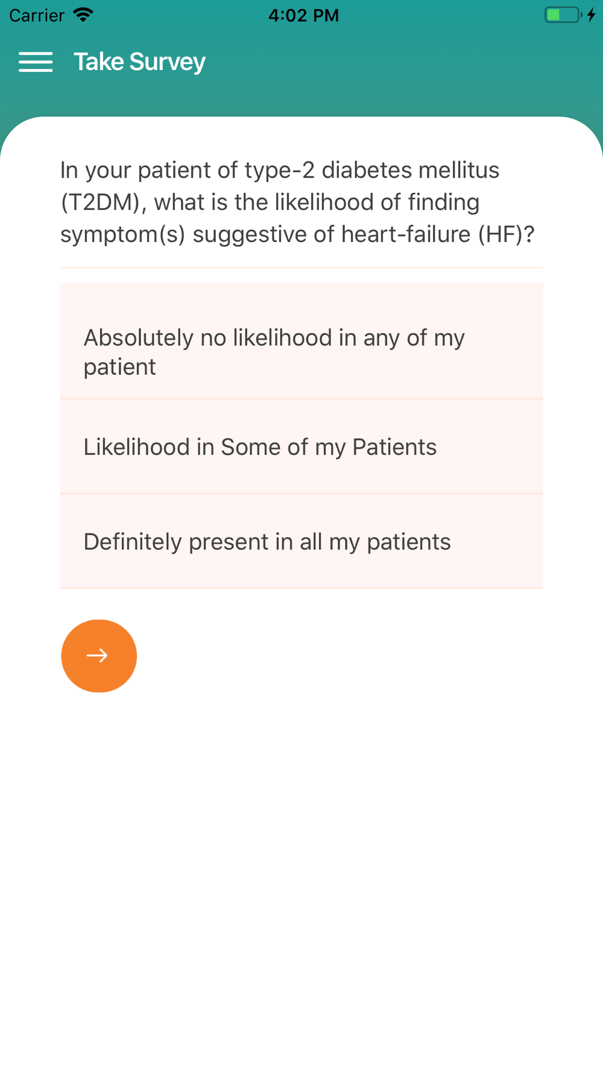603x1073 pixels.
Task: Tap the charging lightning bolt icon
Action: [592, 15]
